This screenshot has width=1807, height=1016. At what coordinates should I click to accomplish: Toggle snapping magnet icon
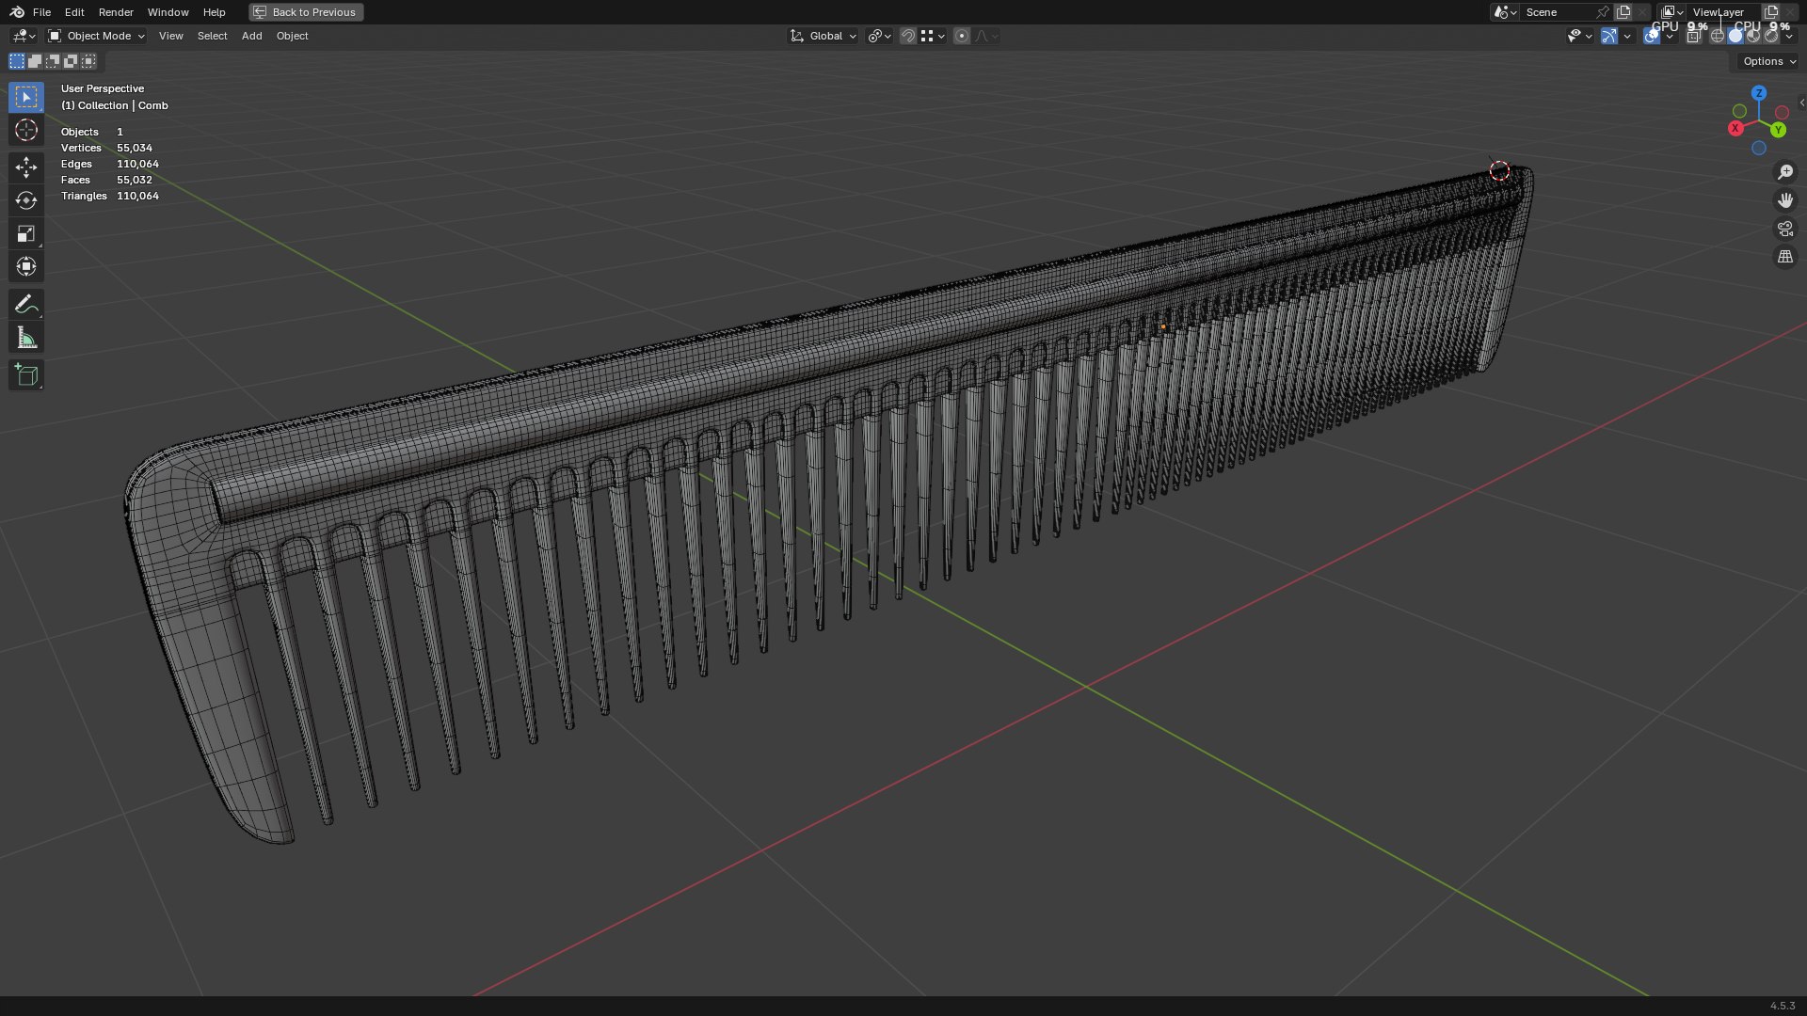click(x=908, y=36)
